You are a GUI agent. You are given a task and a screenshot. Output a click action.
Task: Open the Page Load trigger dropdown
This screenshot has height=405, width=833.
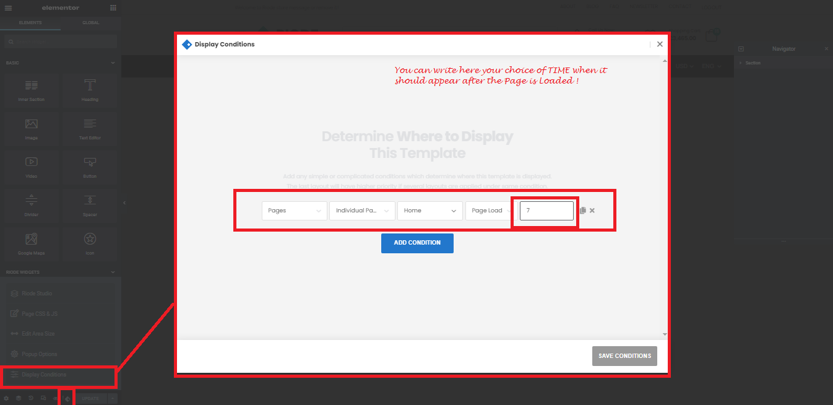[x=491, y=211]
